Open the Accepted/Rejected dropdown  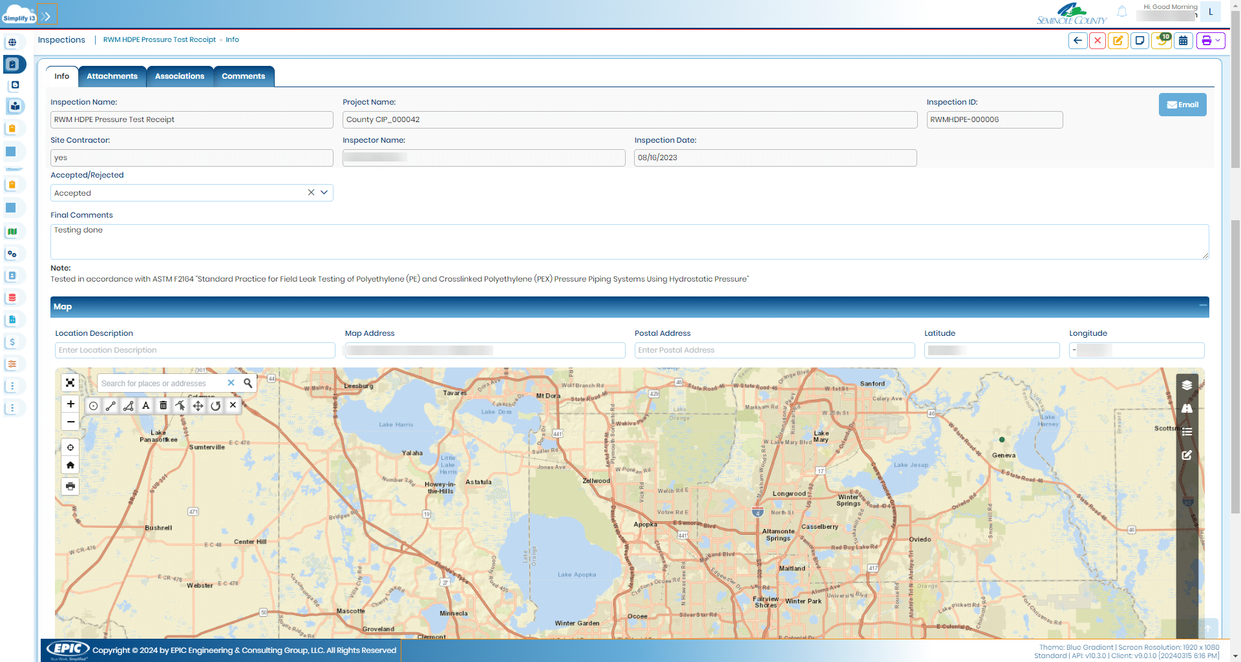pyautogui.click(x=324, y=192)
